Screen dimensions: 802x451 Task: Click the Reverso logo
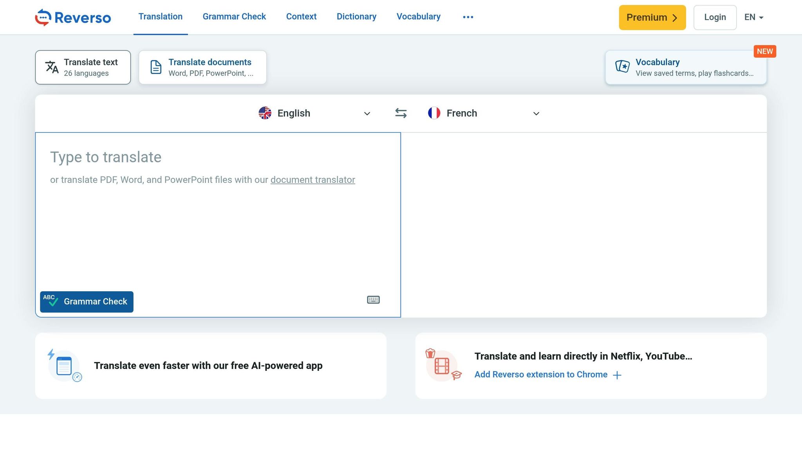pos(73,17)
